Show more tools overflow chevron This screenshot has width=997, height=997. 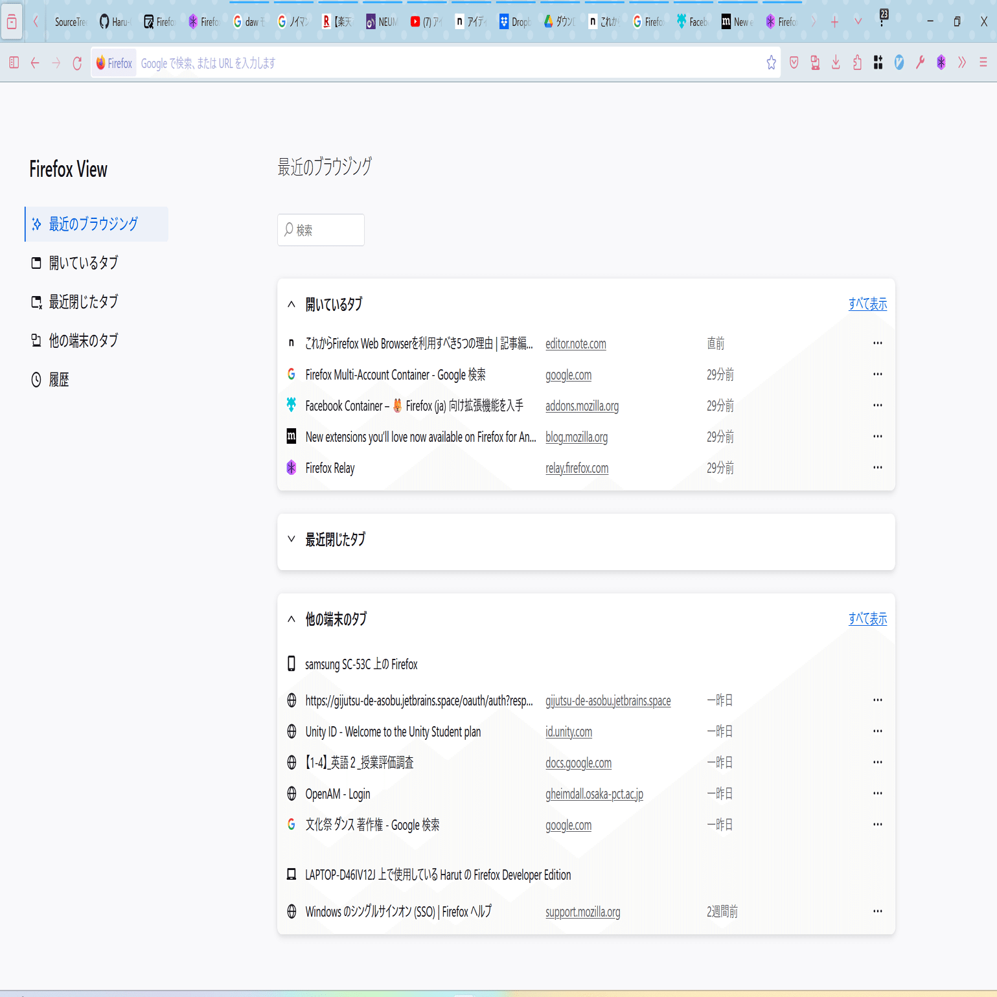[x=962, y=63]
